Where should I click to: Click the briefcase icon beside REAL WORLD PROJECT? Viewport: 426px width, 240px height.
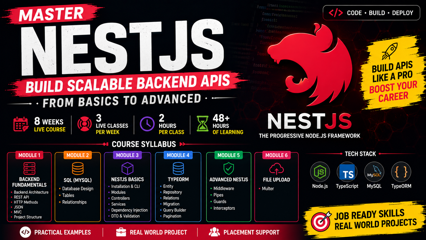click(121, 232)
